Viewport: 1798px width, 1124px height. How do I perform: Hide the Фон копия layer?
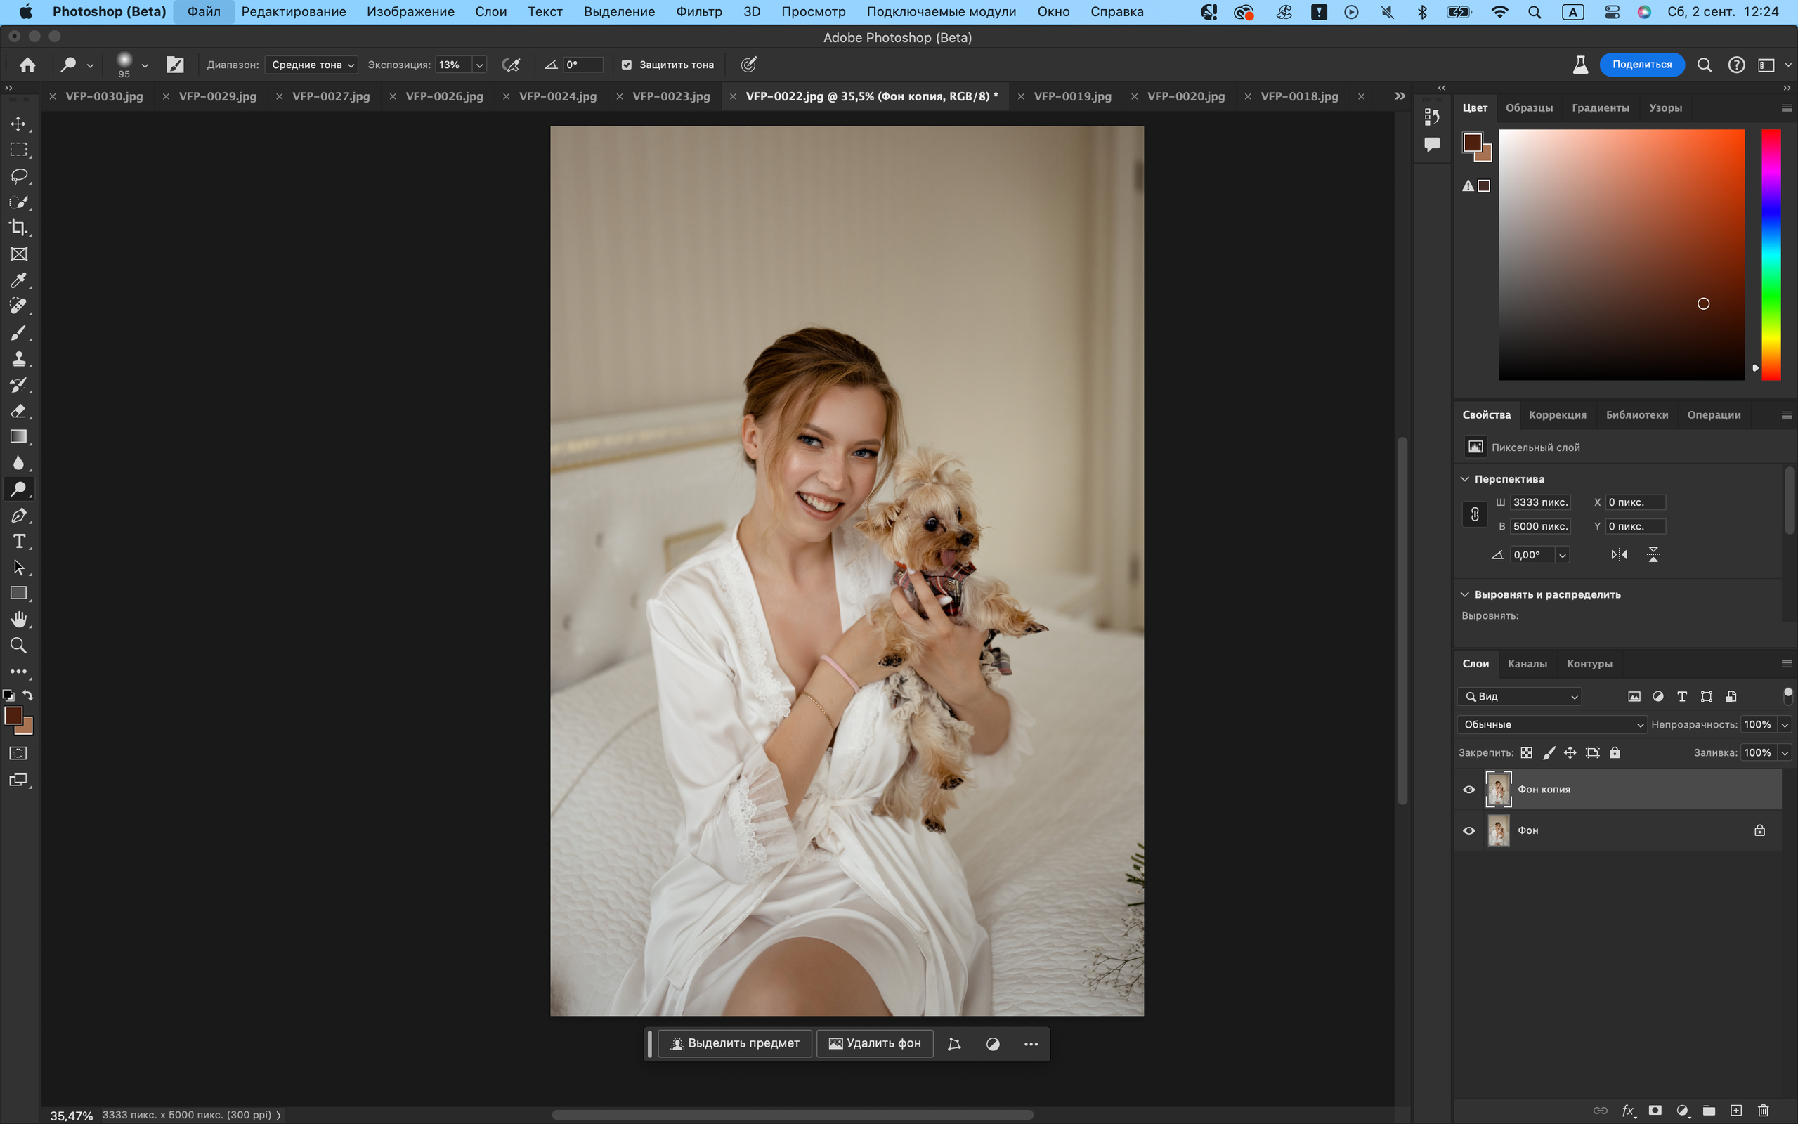point(1468,790)
